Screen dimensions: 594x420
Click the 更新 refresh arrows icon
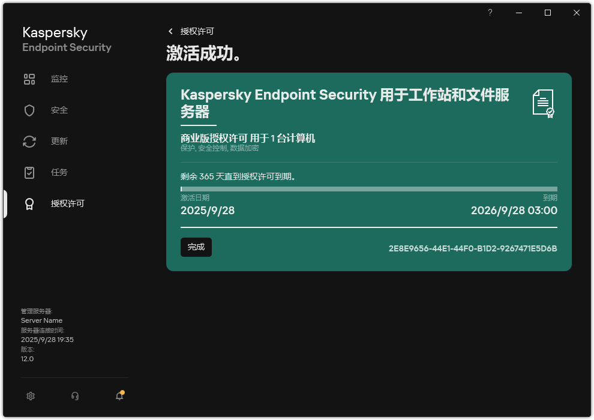29,142
